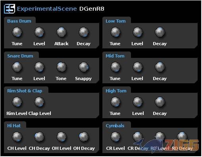The image size is (202, 157).
Task: Click the Cymbals section label
Action: [x=115, y=126]
